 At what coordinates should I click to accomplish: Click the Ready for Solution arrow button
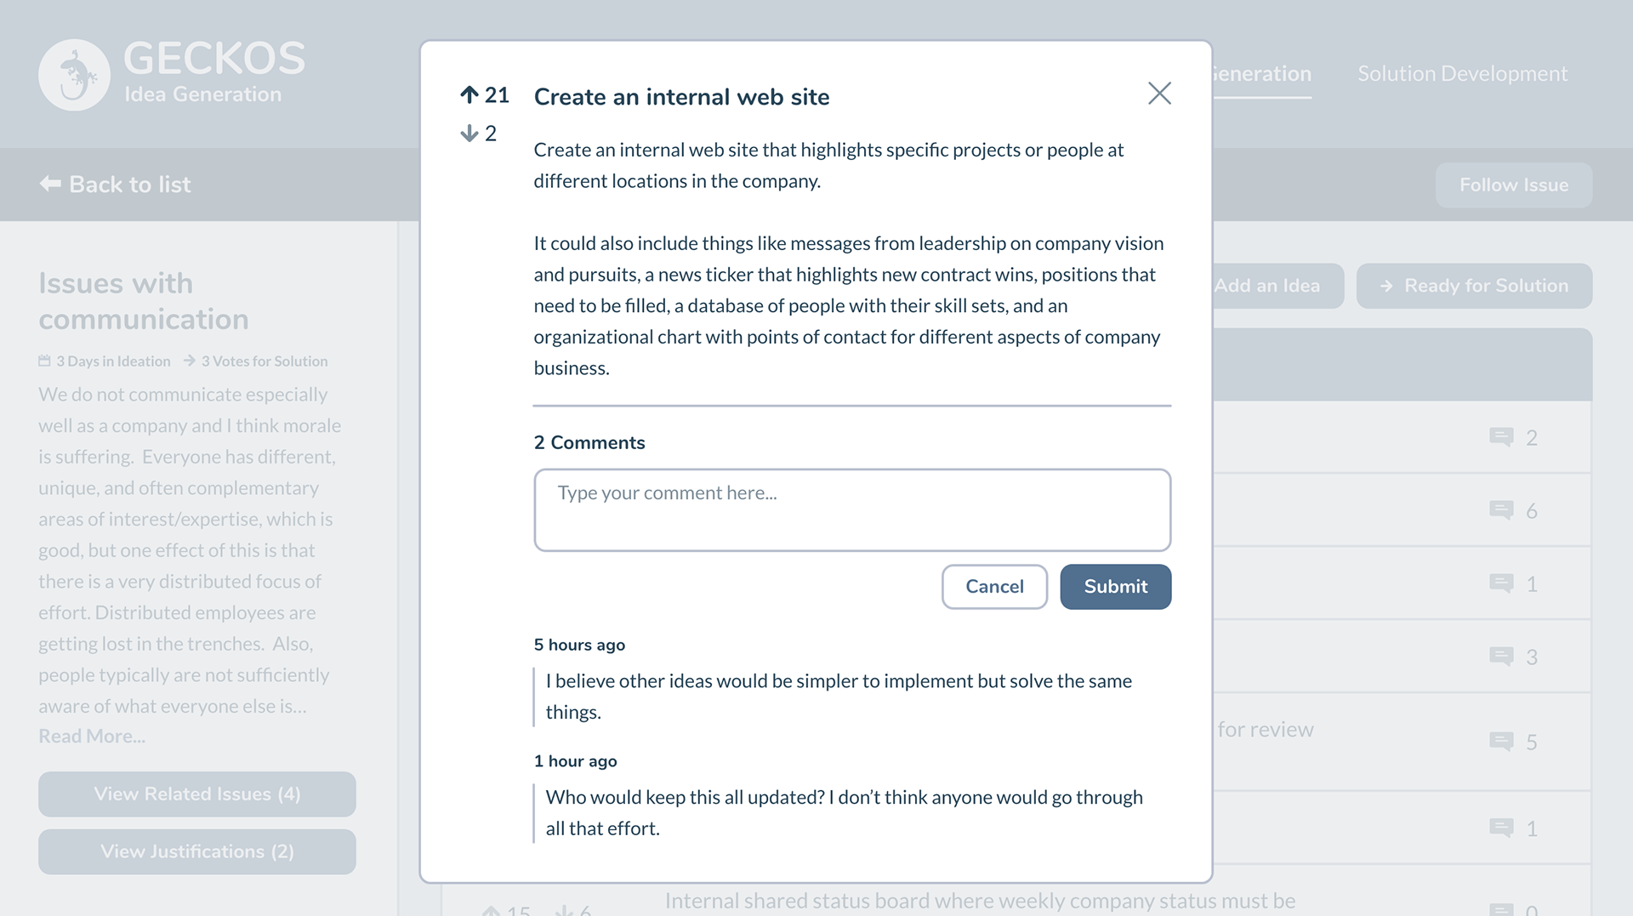(1474, 286)
